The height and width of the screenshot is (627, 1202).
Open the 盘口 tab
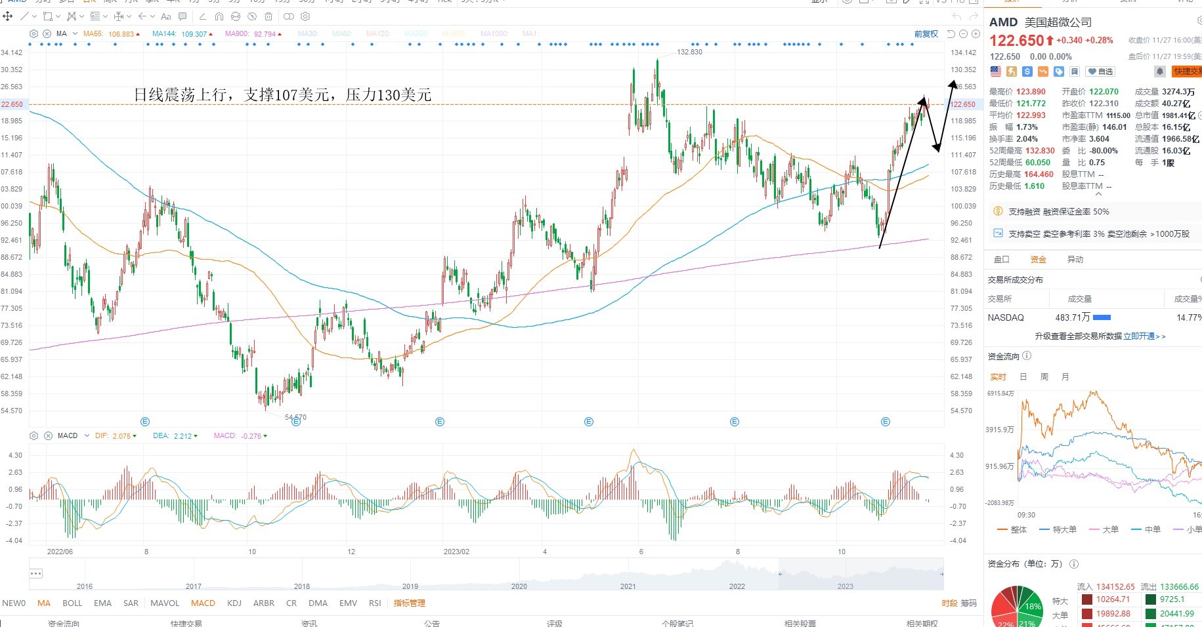pos(1002,260)
